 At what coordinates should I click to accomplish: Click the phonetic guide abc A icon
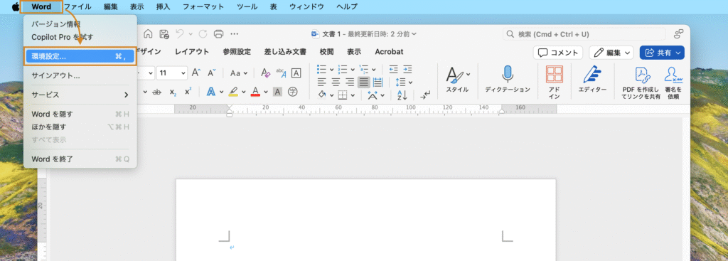point(281,73)
